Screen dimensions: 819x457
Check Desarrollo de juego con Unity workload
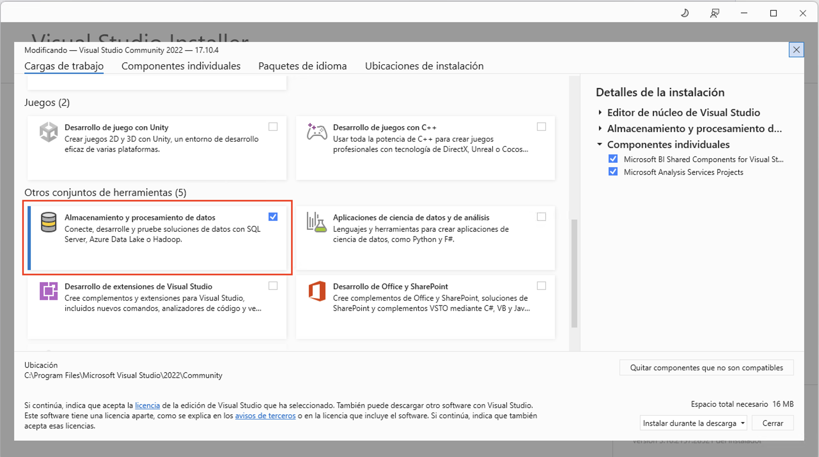click(273, 127)
